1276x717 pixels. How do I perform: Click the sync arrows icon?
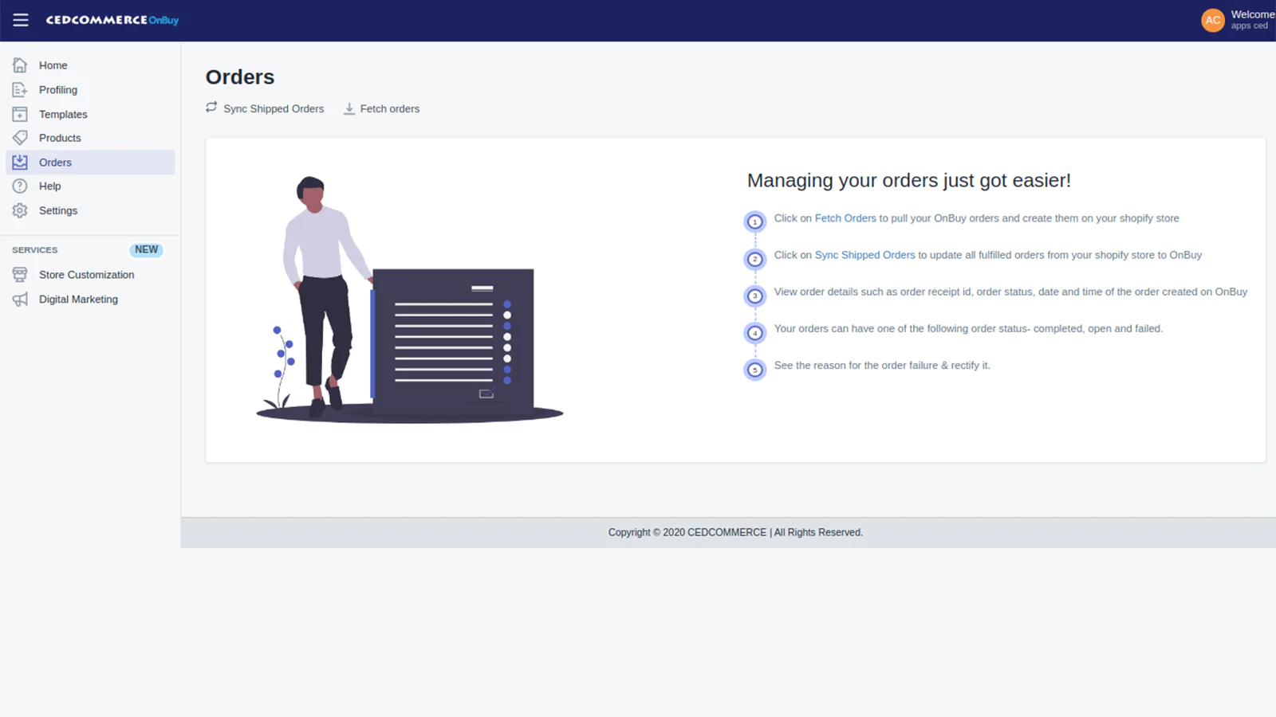tap(211, 108)
